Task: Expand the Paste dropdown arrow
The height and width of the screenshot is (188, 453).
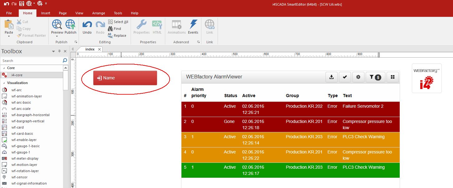Action: [x=9, y=36]
